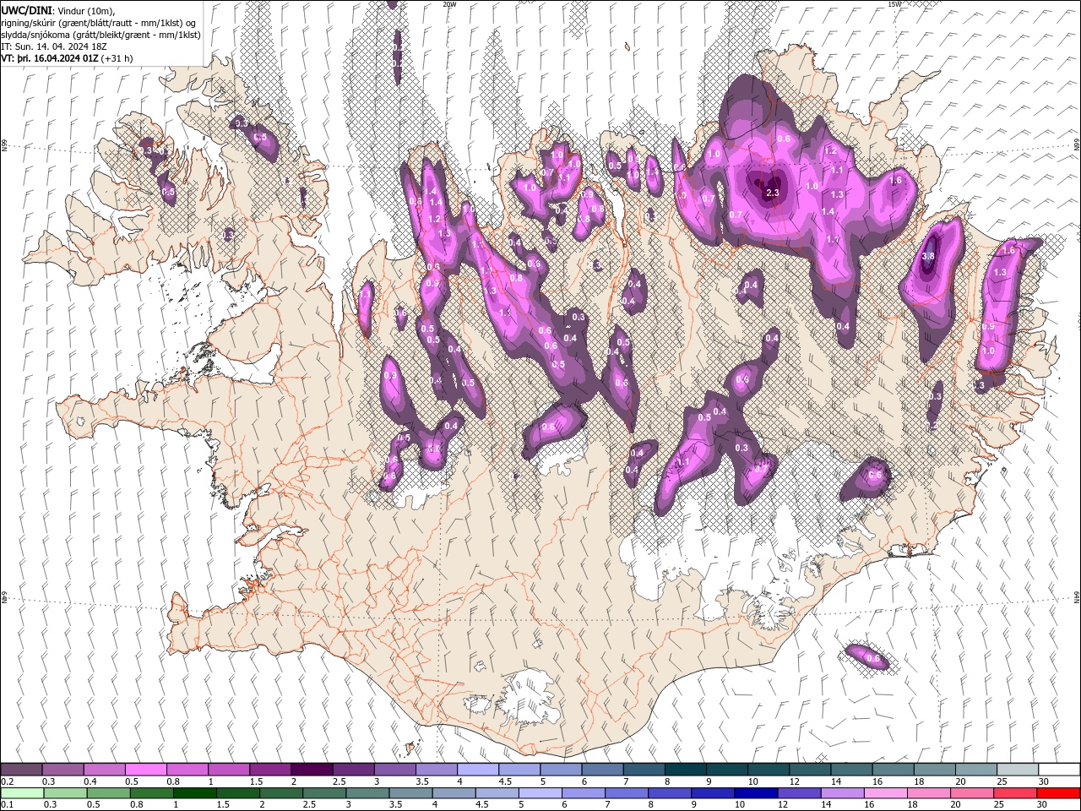Click the bright pink 0.5–0.8 snow legend swatch
Viewport: 1081px width, 811px height.
[145, 770]
